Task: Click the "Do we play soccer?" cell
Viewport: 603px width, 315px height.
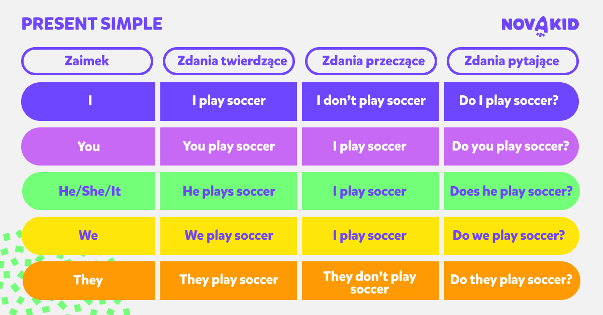Action: [x=512, y=236]
